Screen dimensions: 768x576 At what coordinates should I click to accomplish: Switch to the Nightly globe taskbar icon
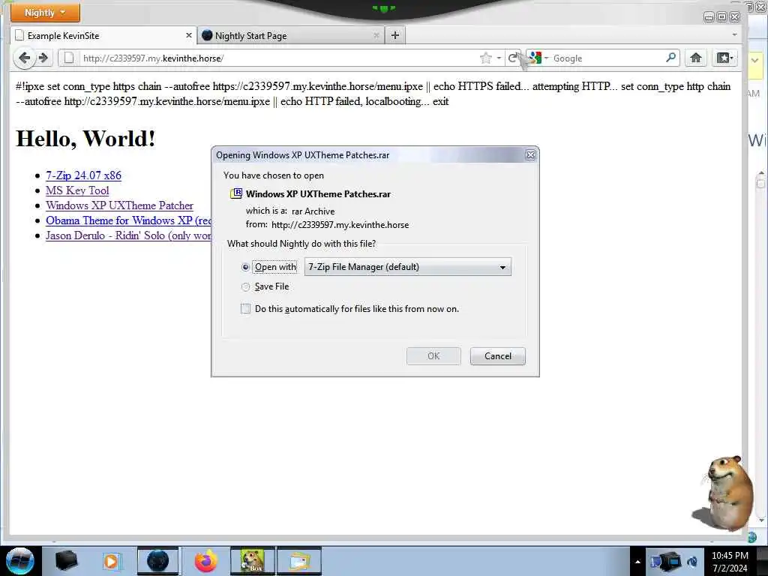point(157,561)
